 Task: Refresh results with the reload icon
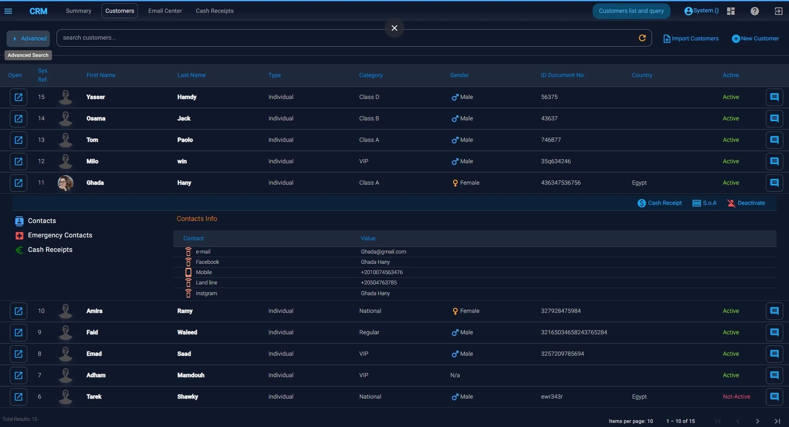(x=643, y=38)
